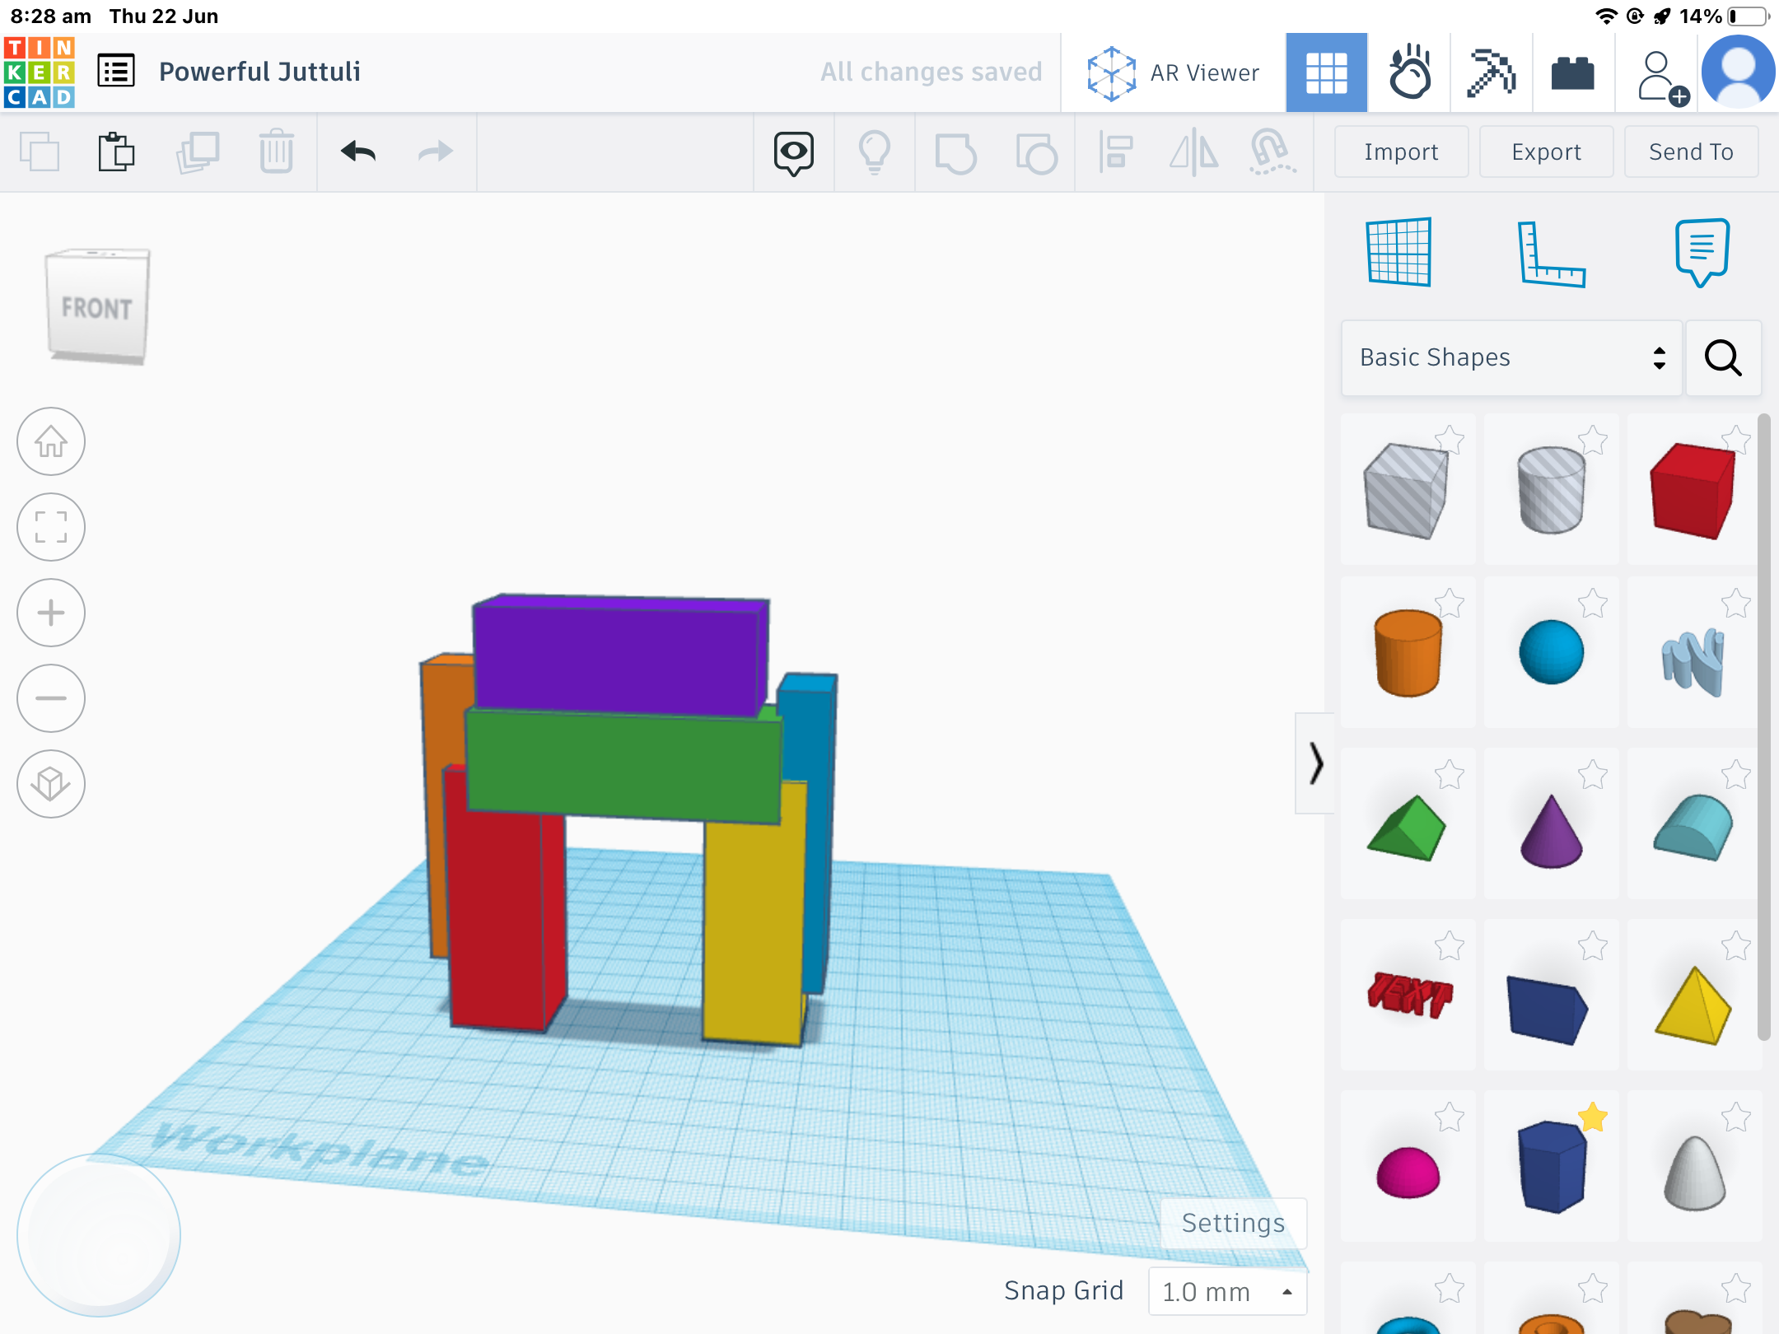
Task: Pick the red Text shape
Action: (x=1408, y=995)
